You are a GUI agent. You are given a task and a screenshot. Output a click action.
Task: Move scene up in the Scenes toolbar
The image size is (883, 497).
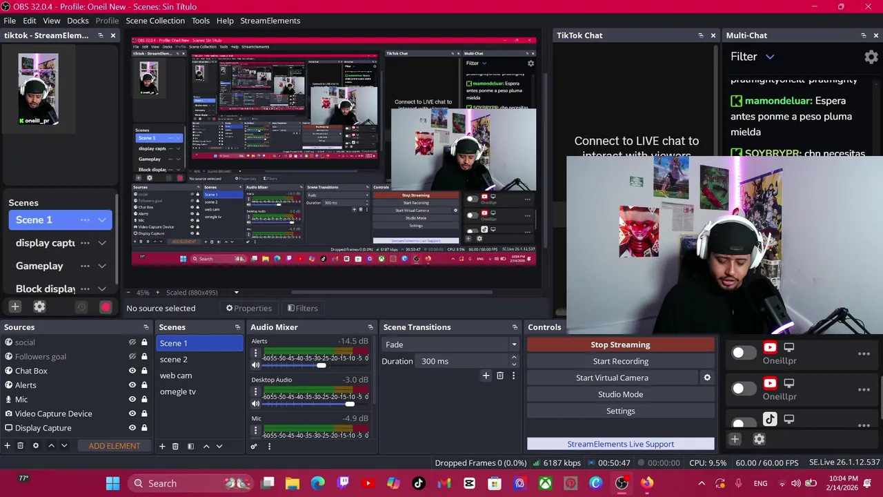point(206,447)
